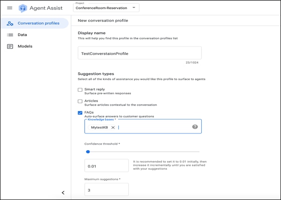
Task: Click the Data list icon
Action: pyautogui.click(x=10, y=35)
